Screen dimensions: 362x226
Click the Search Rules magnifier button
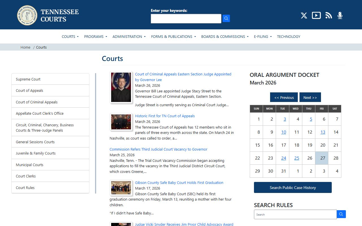(341, 214)
